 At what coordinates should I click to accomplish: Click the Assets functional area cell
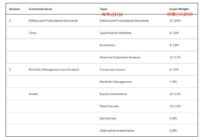tap(33, 94)
